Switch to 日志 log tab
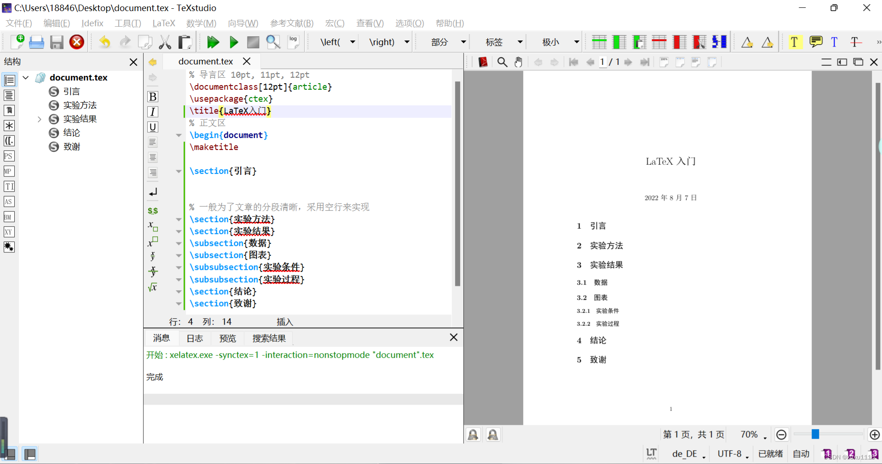The image size is (882, 464). [x=195, y=338]
